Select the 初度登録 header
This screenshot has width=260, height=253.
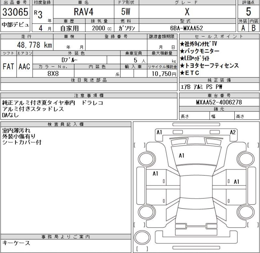pyautogui.click(x=42, y=2)
